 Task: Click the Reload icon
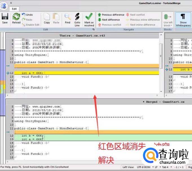tap(16, 18)
